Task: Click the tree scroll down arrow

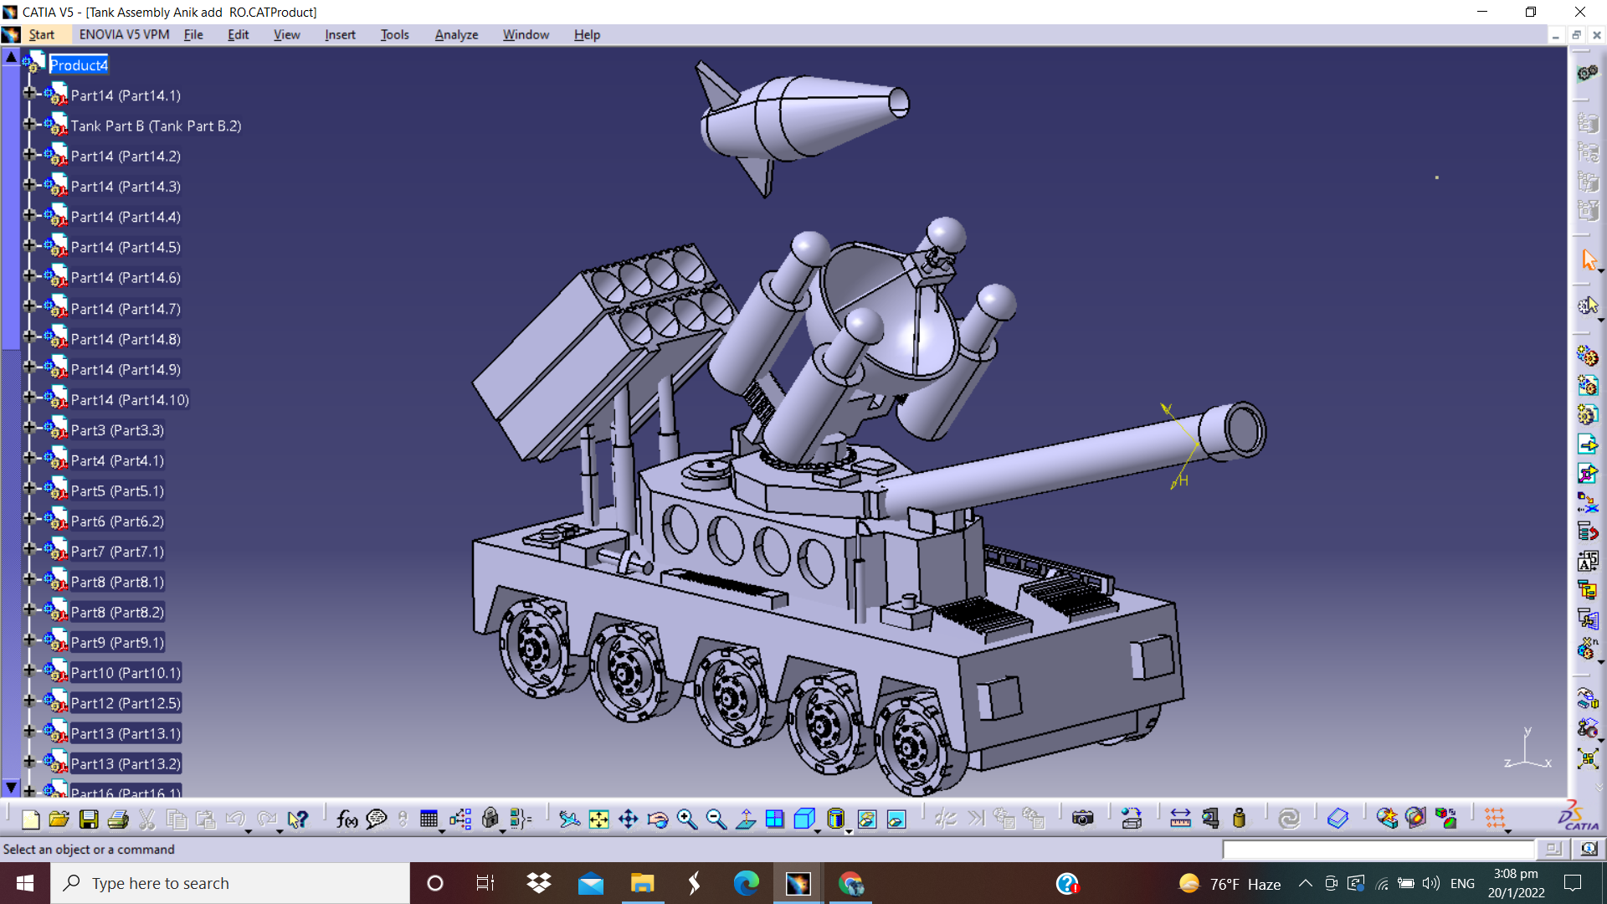Action: pos(11,788)
